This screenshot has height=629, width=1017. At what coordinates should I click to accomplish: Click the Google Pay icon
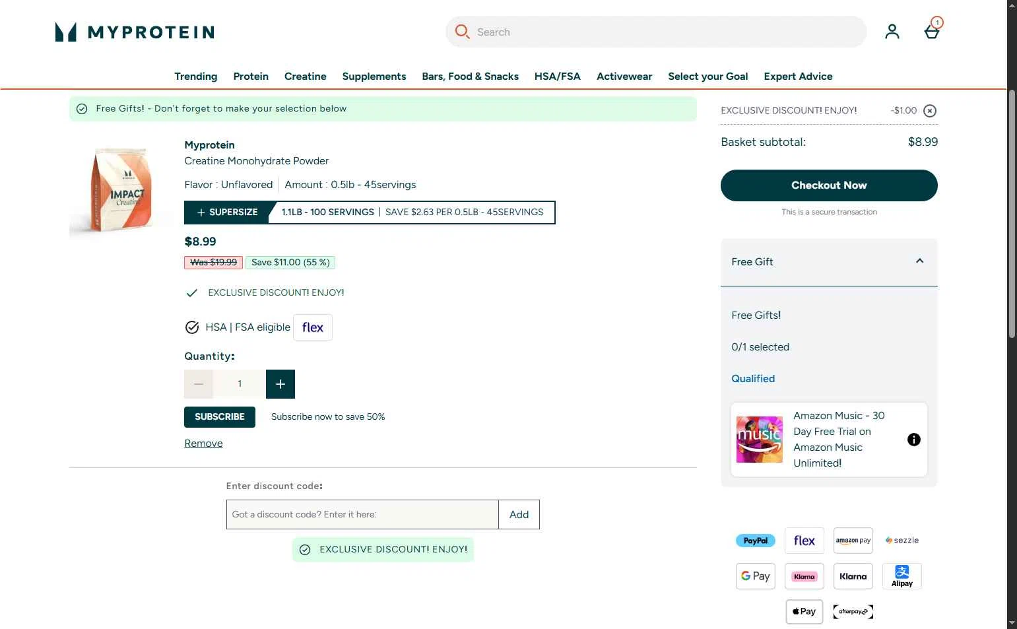click(x=756, y=576)
